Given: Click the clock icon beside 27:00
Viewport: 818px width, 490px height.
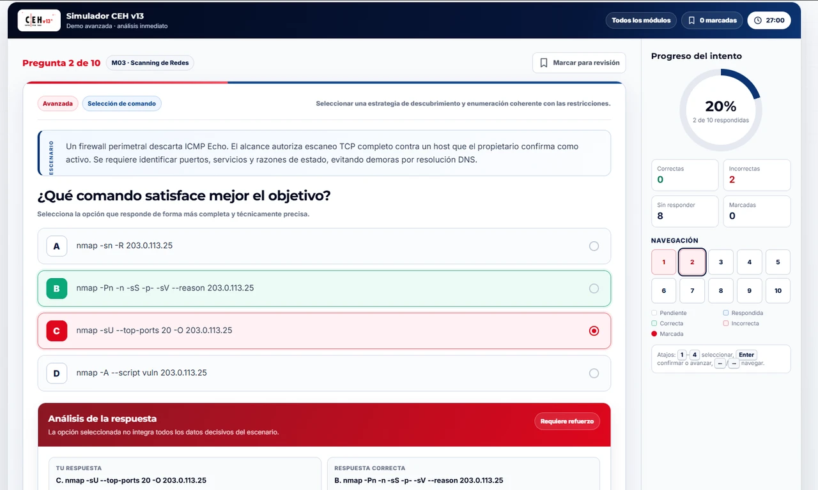Looking at the screenshot, I should [758, 20].
